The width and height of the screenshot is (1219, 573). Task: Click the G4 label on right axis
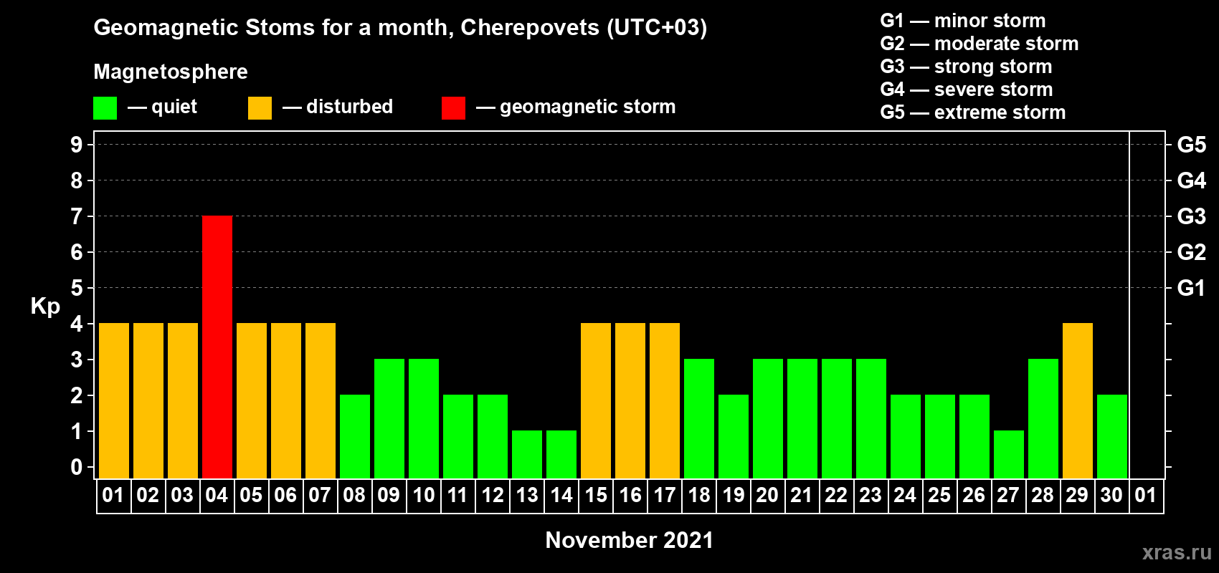1192,180
